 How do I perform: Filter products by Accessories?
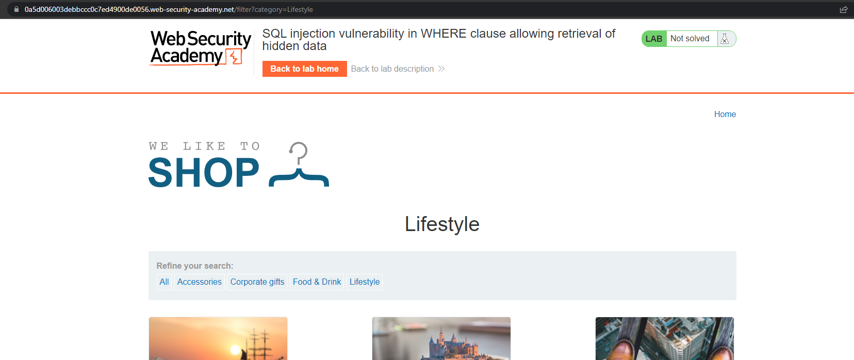point(199,282)
